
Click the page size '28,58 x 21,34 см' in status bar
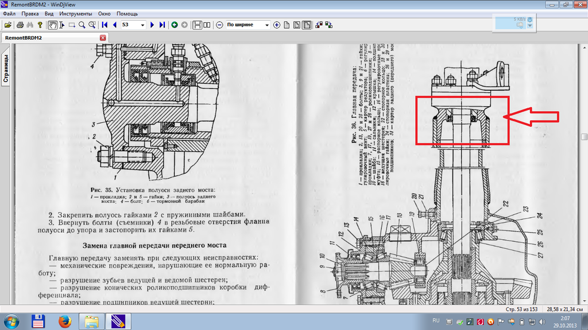point(565,309)
